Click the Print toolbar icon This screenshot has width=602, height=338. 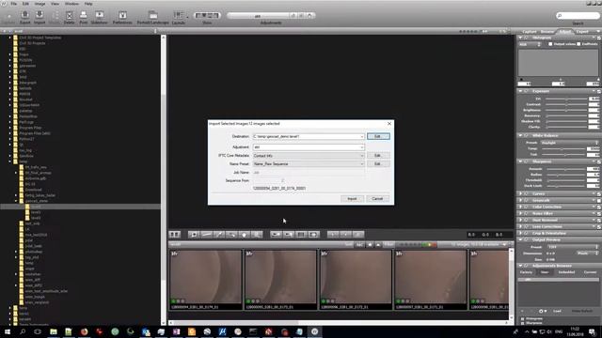click(84, 15)
